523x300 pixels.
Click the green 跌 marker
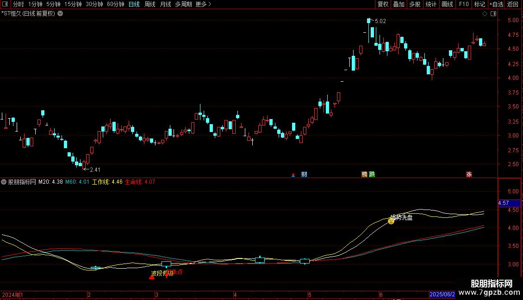click(x=372, y=174)
